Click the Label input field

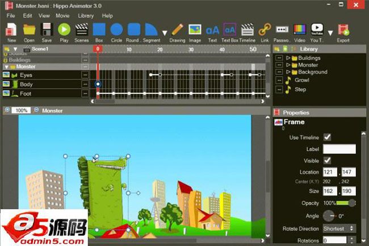click(x=339, y=149)
